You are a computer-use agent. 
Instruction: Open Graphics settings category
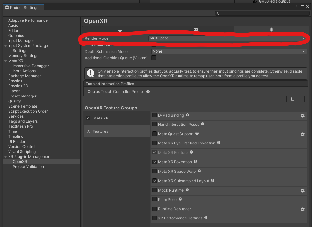[x=16, y=36]
